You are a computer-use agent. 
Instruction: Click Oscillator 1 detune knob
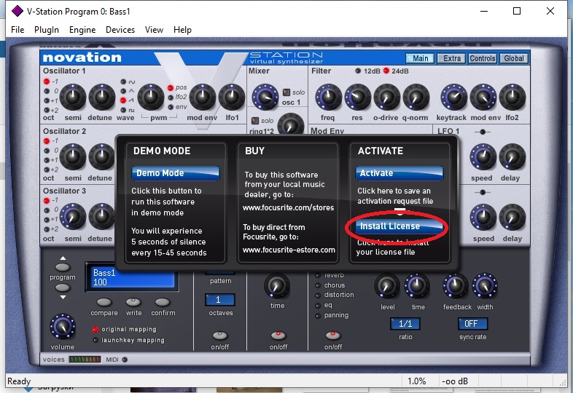(x=101, y=97)
